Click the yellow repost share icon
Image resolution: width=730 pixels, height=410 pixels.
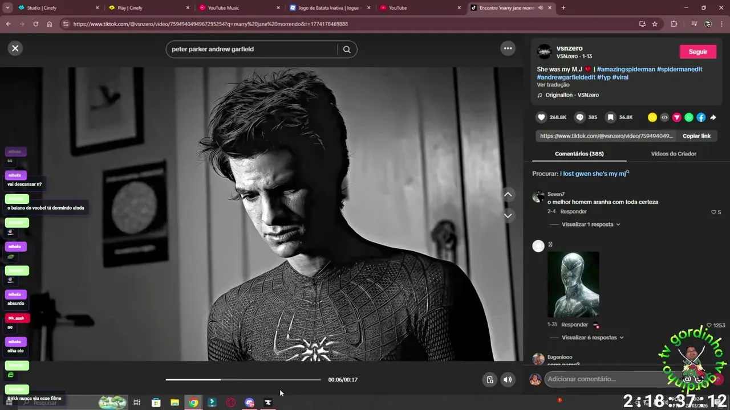click(x=652, y=117)
